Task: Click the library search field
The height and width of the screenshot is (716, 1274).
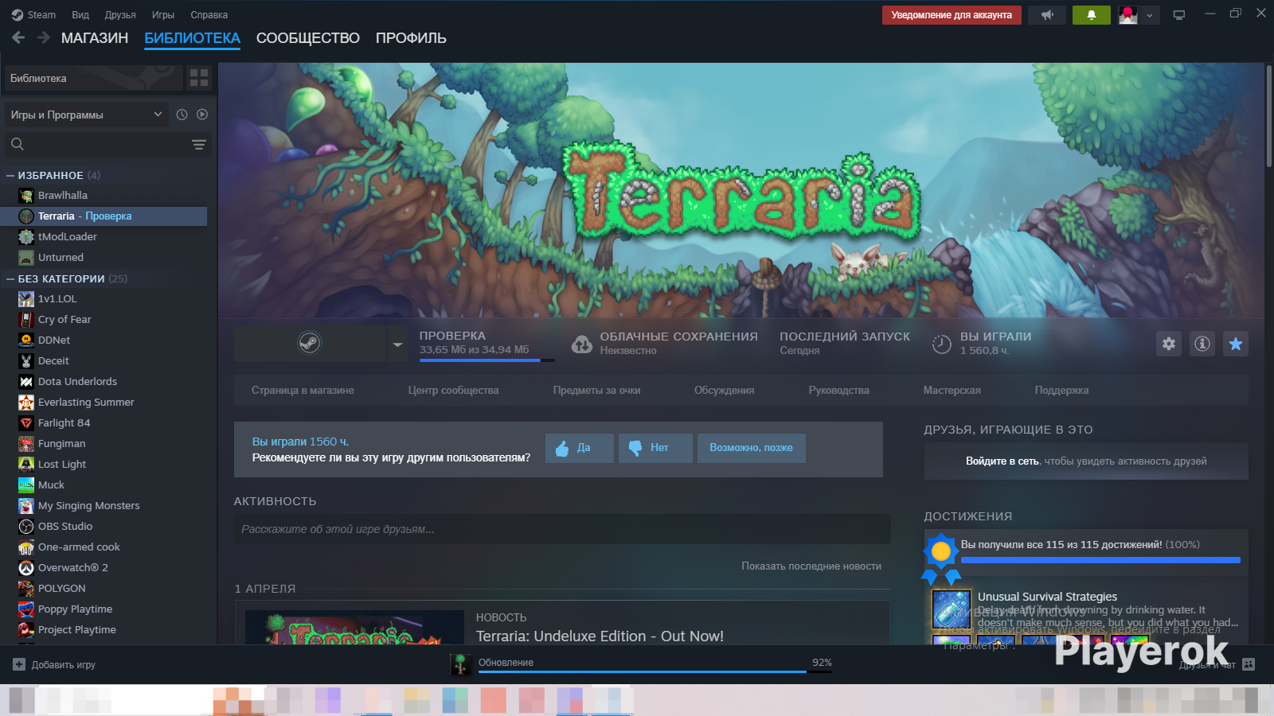Action: point(108,144)
